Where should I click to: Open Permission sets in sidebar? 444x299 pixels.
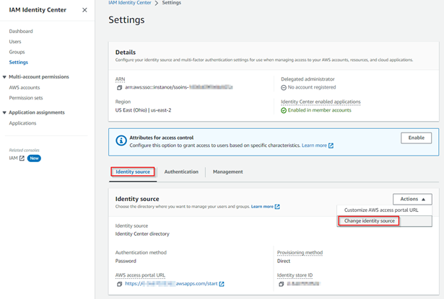pos(26,98)
